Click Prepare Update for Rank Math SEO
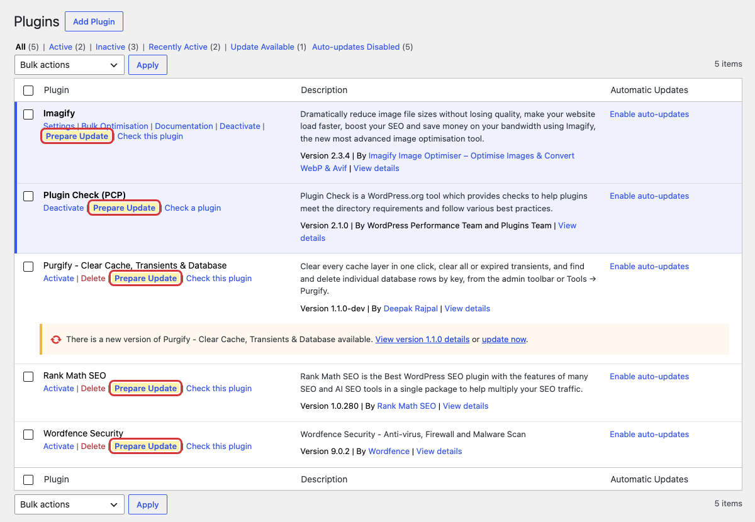The height and width of the screenshot is (522, 755). pos(145,389)
